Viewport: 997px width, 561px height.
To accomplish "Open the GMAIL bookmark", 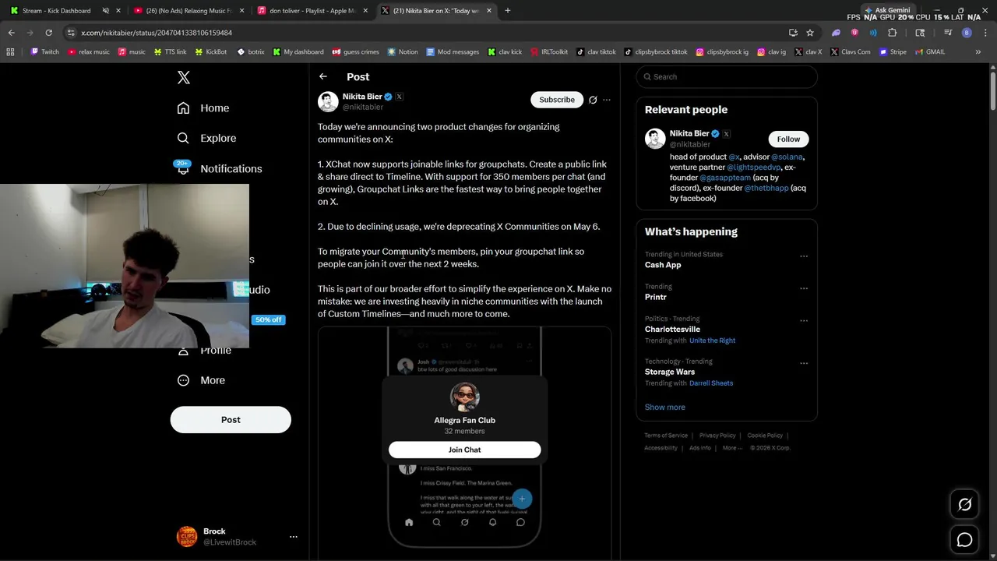I will point(930,52).
